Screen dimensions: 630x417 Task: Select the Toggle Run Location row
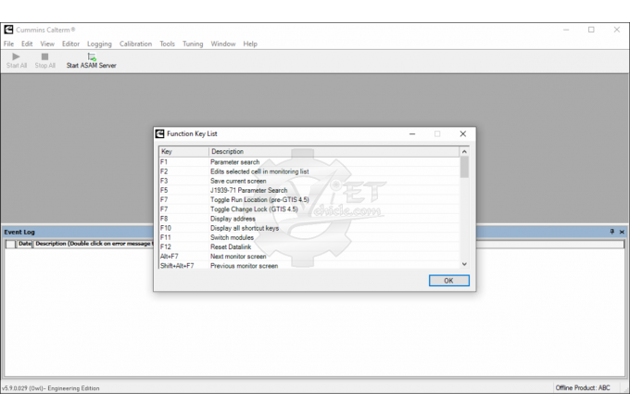(309, 199)
